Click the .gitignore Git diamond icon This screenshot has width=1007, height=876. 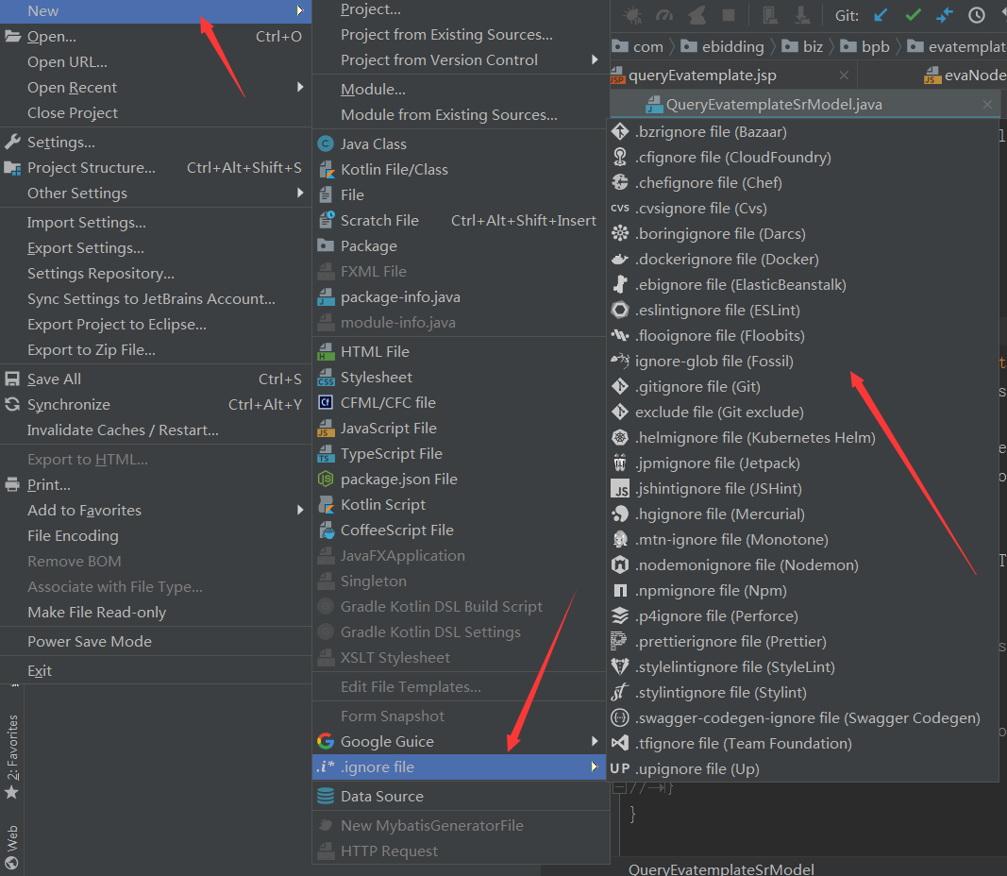(x=620, y=387)
